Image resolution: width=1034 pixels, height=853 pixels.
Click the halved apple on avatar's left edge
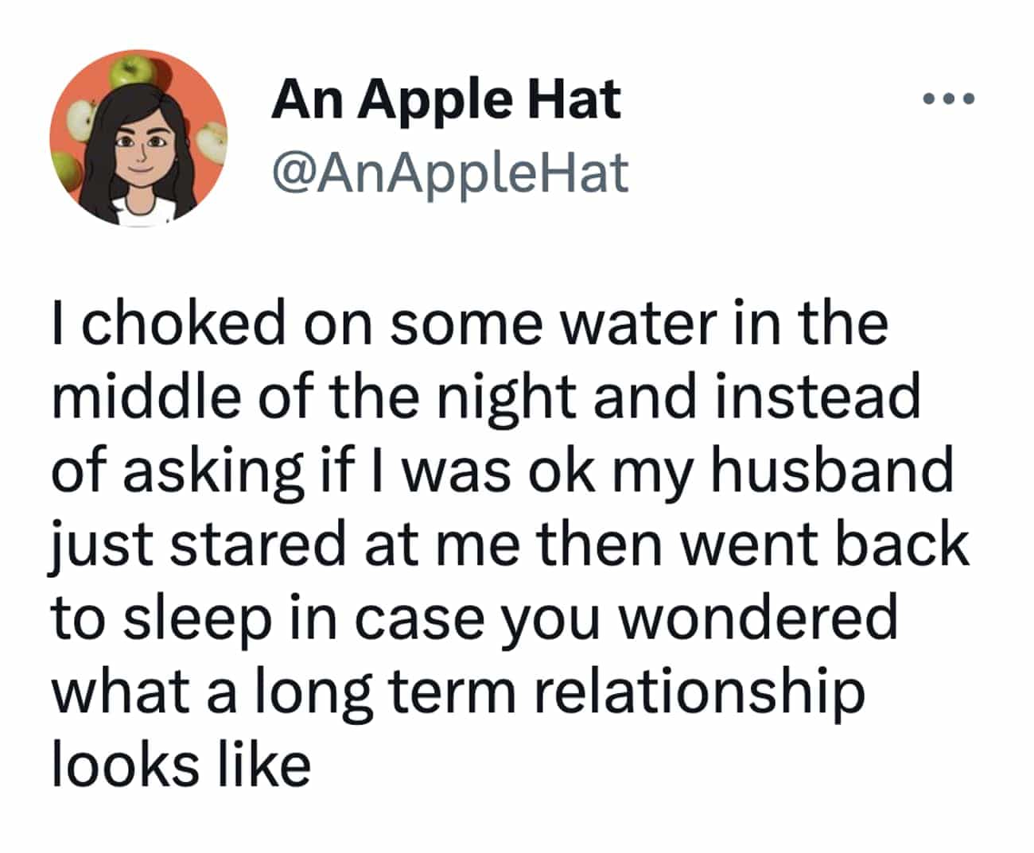[x=76, y=118]
